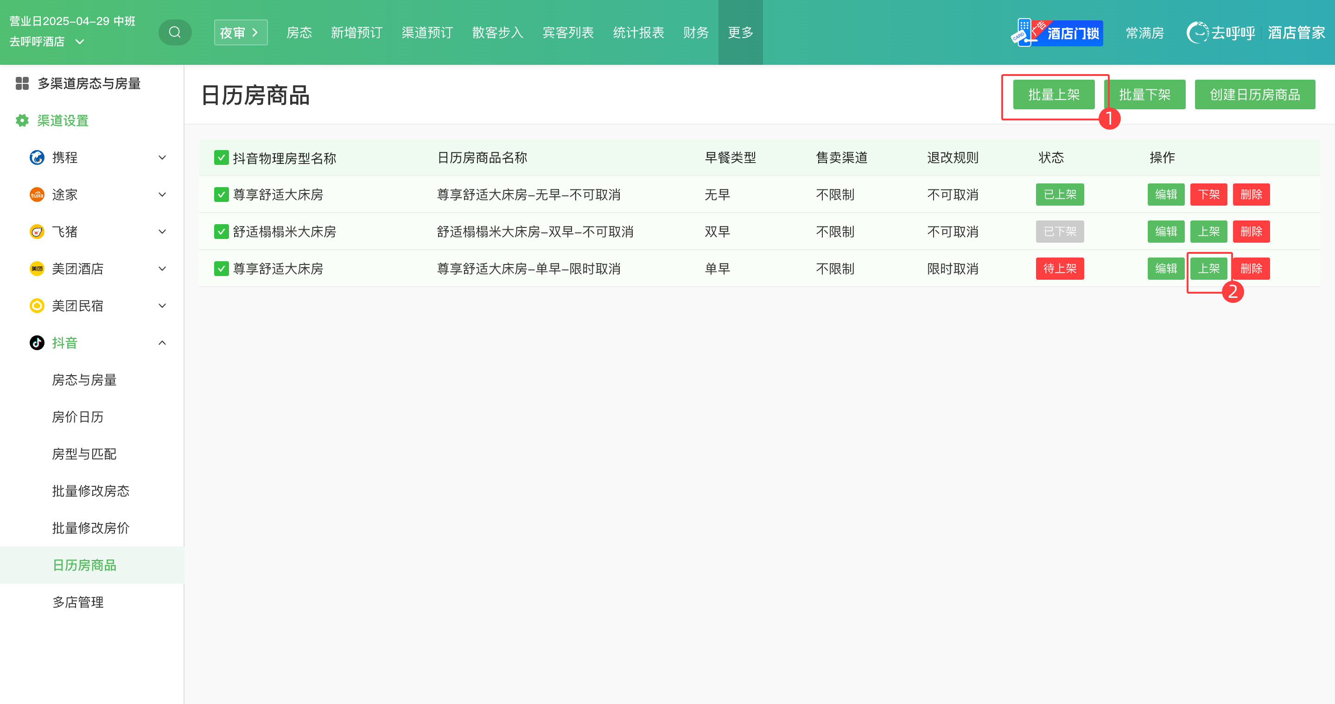1335x704 pixels.
Task: Click the Tujia (途家) orange logo icon
Action: pyautogui.click(x=37, y=195)
